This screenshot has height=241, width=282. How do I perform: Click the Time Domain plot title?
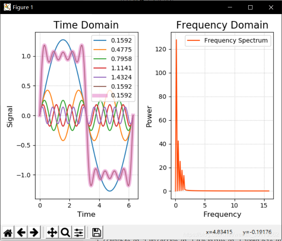[x=86, y=25]
